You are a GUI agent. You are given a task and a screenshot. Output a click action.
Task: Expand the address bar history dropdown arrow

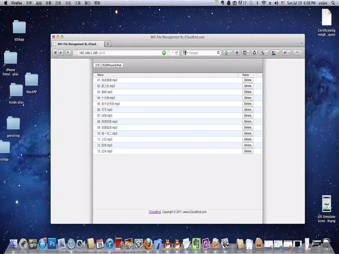[x=173, y=53]
